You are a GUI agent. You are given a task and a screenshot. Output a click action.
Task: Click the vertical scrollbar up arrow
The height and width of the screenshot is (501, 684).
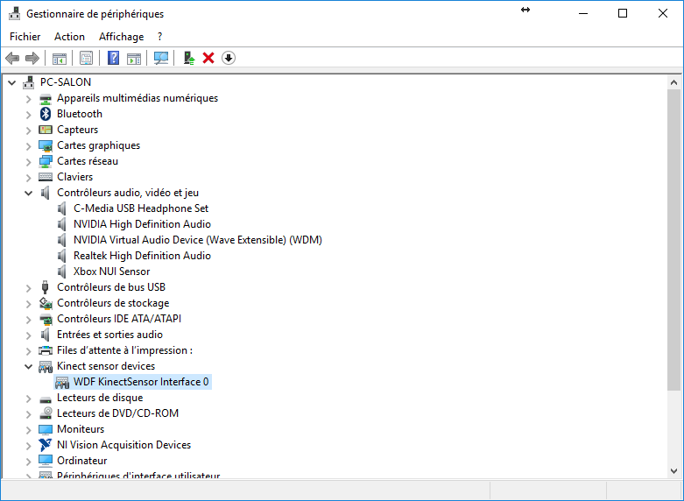click(673, 82)
